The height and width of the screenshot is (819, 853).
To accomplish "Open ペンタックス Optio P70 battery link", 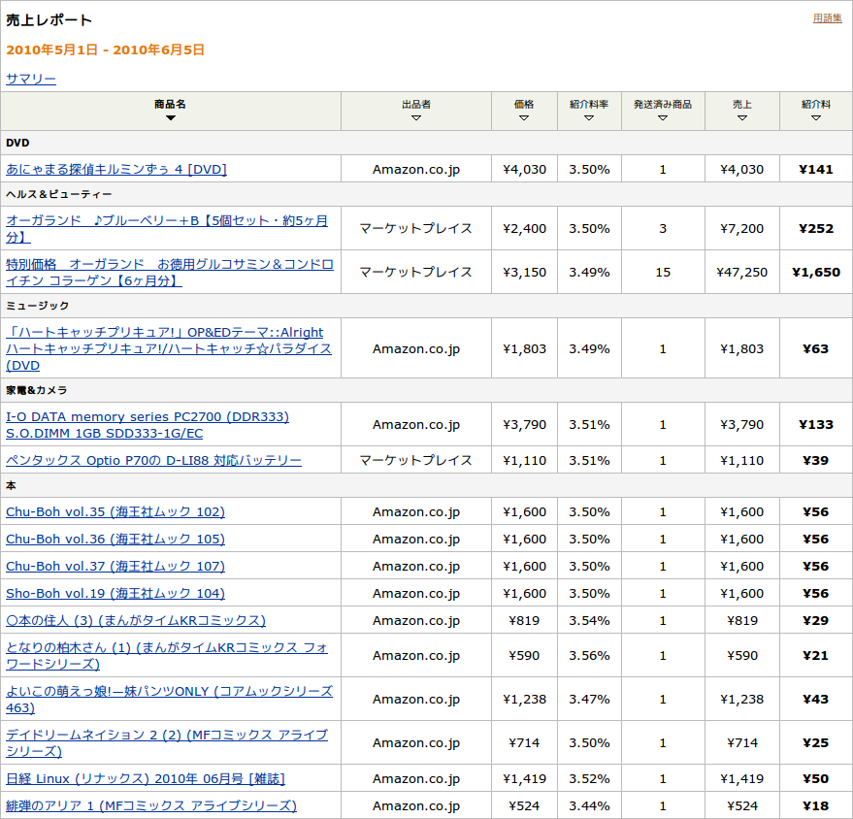I will 153,460.
